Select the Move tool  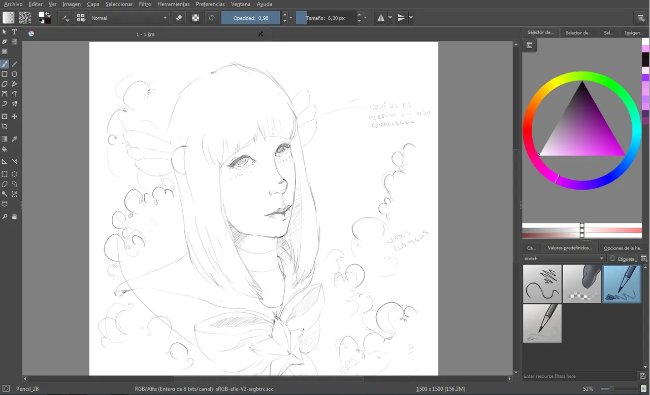tap(15, 117)
